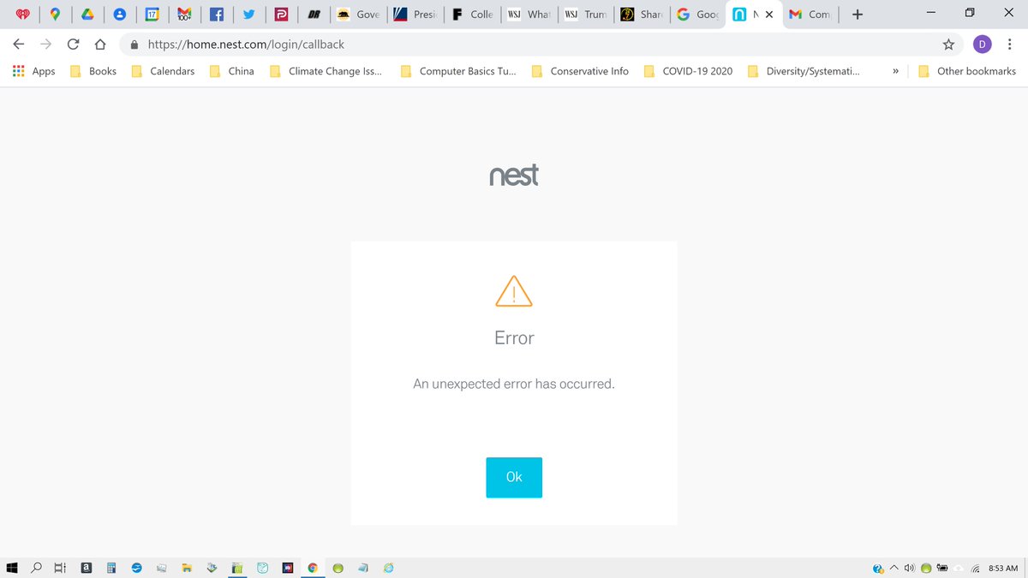Reload the Nest page
Image resolution: width=1028 pixels, height=578 pixels.
(74, 44)
